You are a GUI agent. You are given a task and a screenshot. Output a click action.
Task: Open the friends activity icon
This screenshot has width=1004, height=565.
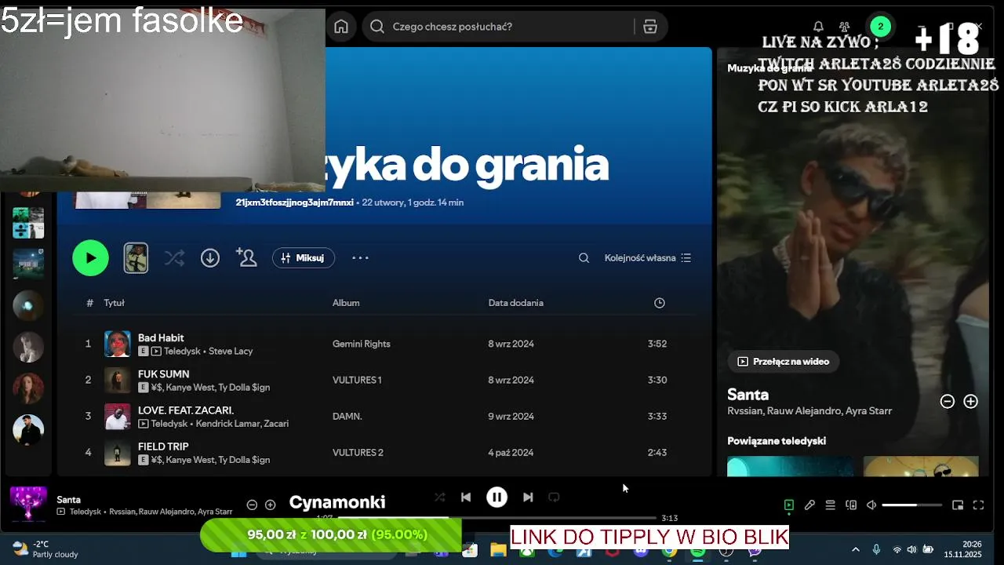[x=845, y=27]
